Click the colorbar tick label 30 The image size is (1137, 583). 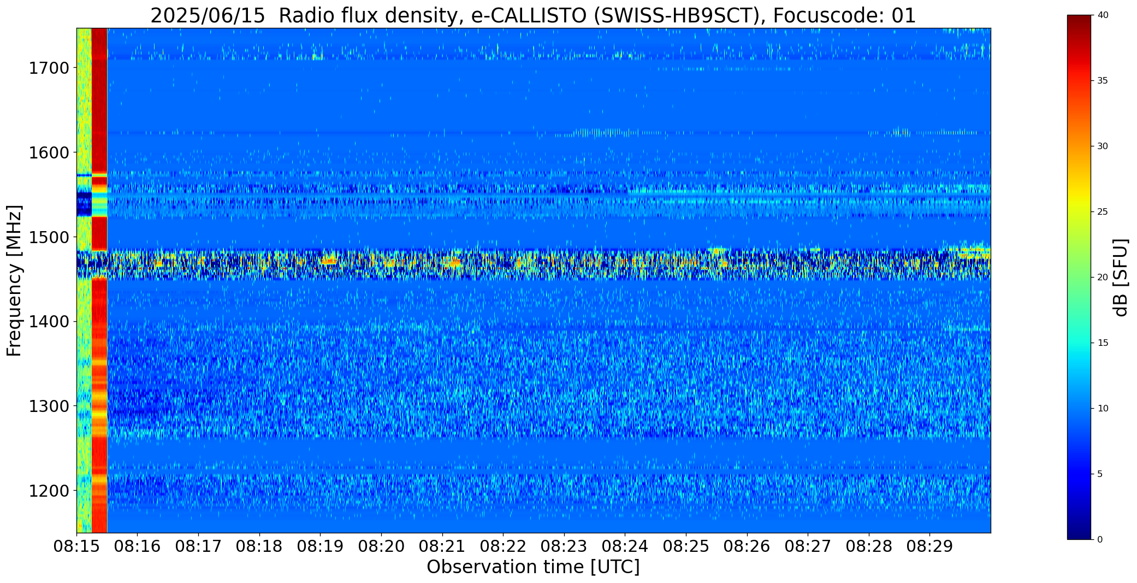tap(1103, 146)
